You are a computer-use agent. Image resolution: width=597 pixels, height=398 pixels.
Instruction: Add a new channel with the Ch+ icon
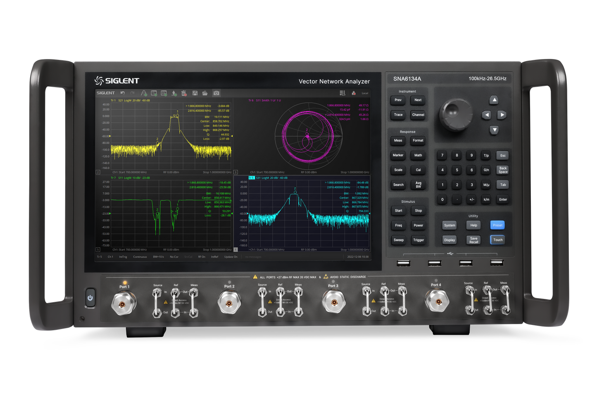(164, 93)
